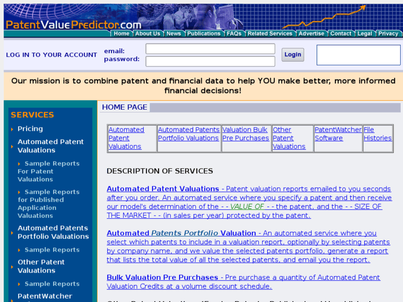Click the empty box beside Login
The height and width of the screenshot is (302, 403).
(x=359, y=55)
